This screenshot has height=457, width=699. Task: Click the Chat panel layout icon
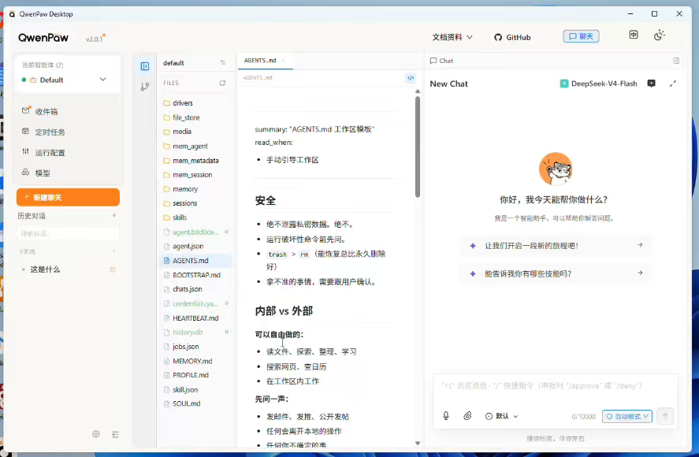coord(676,61)
